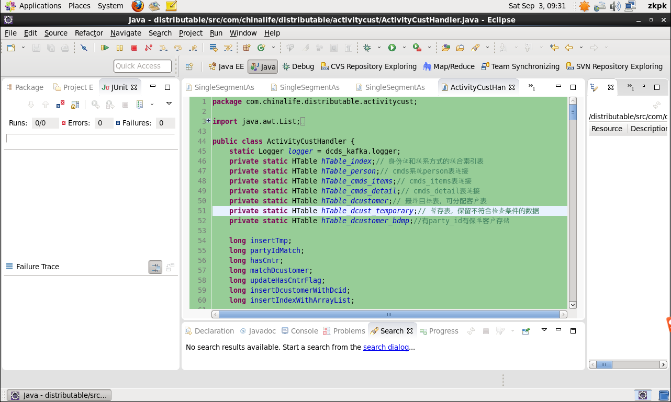Switch to the Console tab
Screen dimensions: 671x402
[x=299, y=331]
